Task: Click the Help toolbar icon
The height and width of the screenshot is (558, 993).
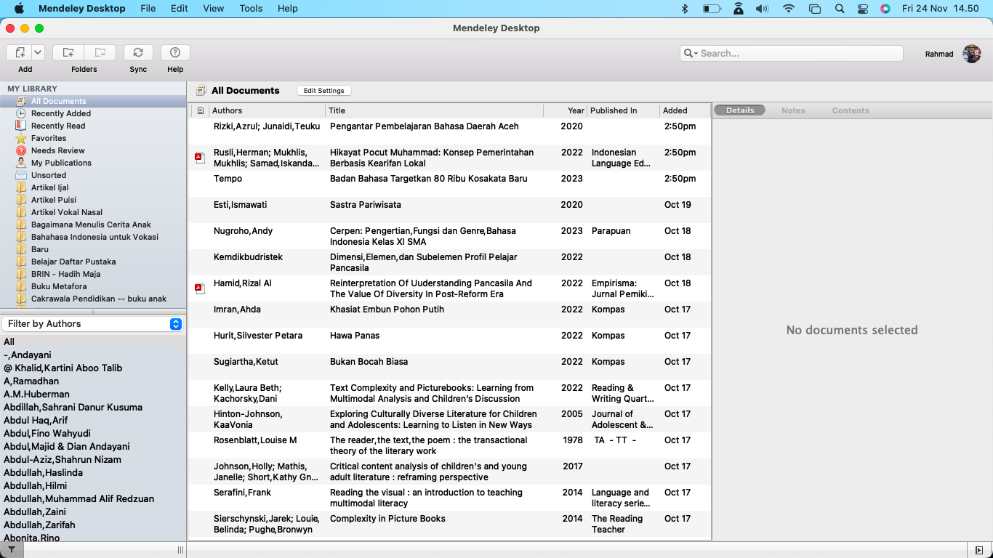Action: pyautogui.click(x=175, y=53)
